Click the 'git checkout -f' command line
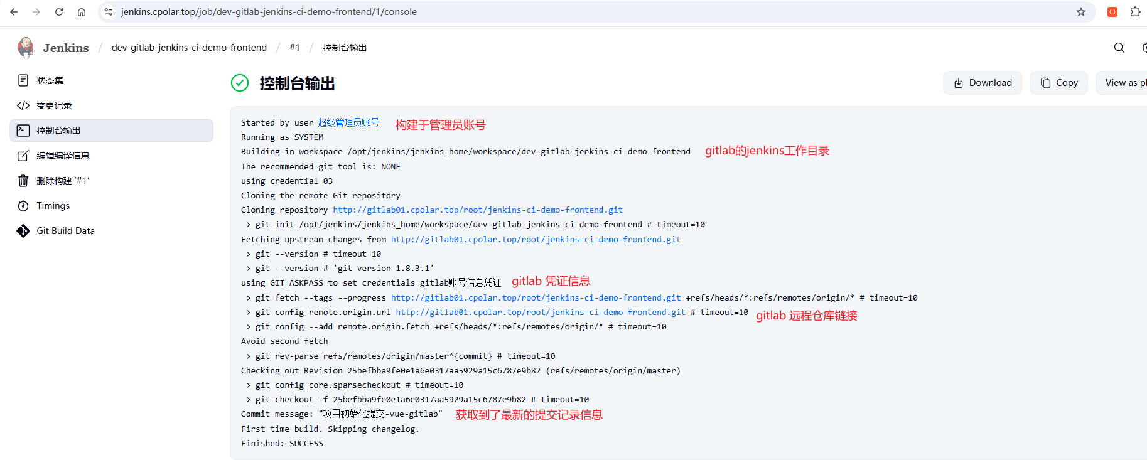The width and height of the screenshot is (1147, 460). point(417,400)
